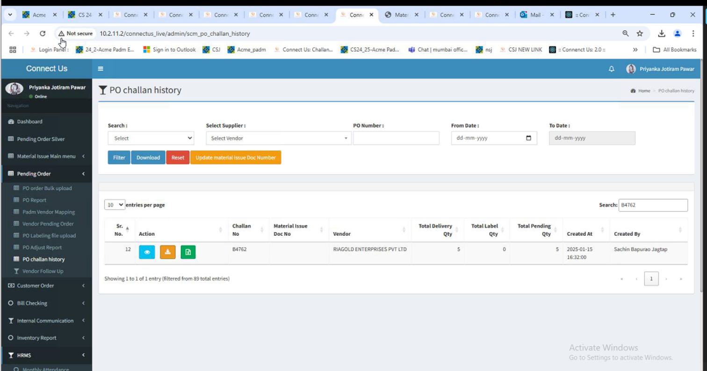
Task: Open Vendor Pending Order item
Action: point(48,224)
